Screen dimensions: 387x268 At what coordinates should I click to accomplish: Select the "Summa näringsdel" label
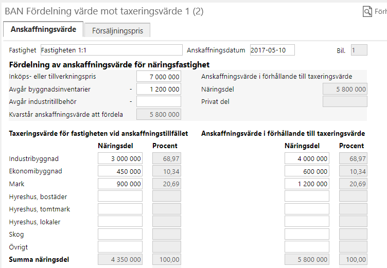[x=39, y=260]
